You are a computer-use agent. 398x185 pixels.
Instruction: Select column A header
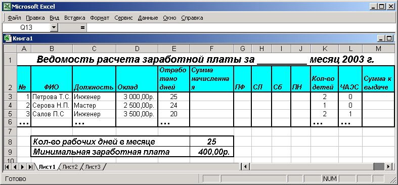pos(24,49)
